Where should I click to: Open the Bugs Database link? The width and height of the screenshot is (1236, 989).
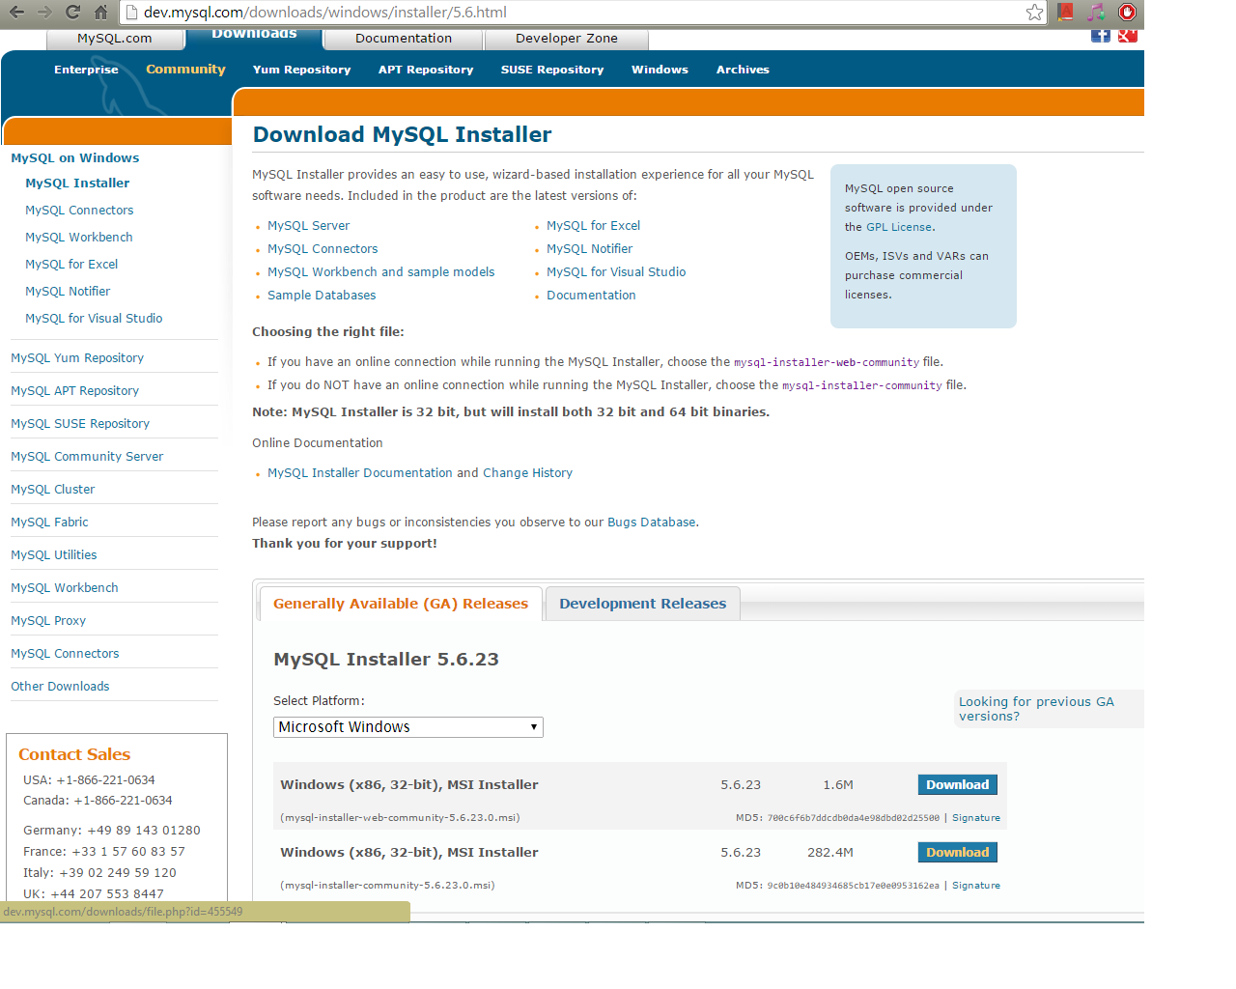coord(652,523)
